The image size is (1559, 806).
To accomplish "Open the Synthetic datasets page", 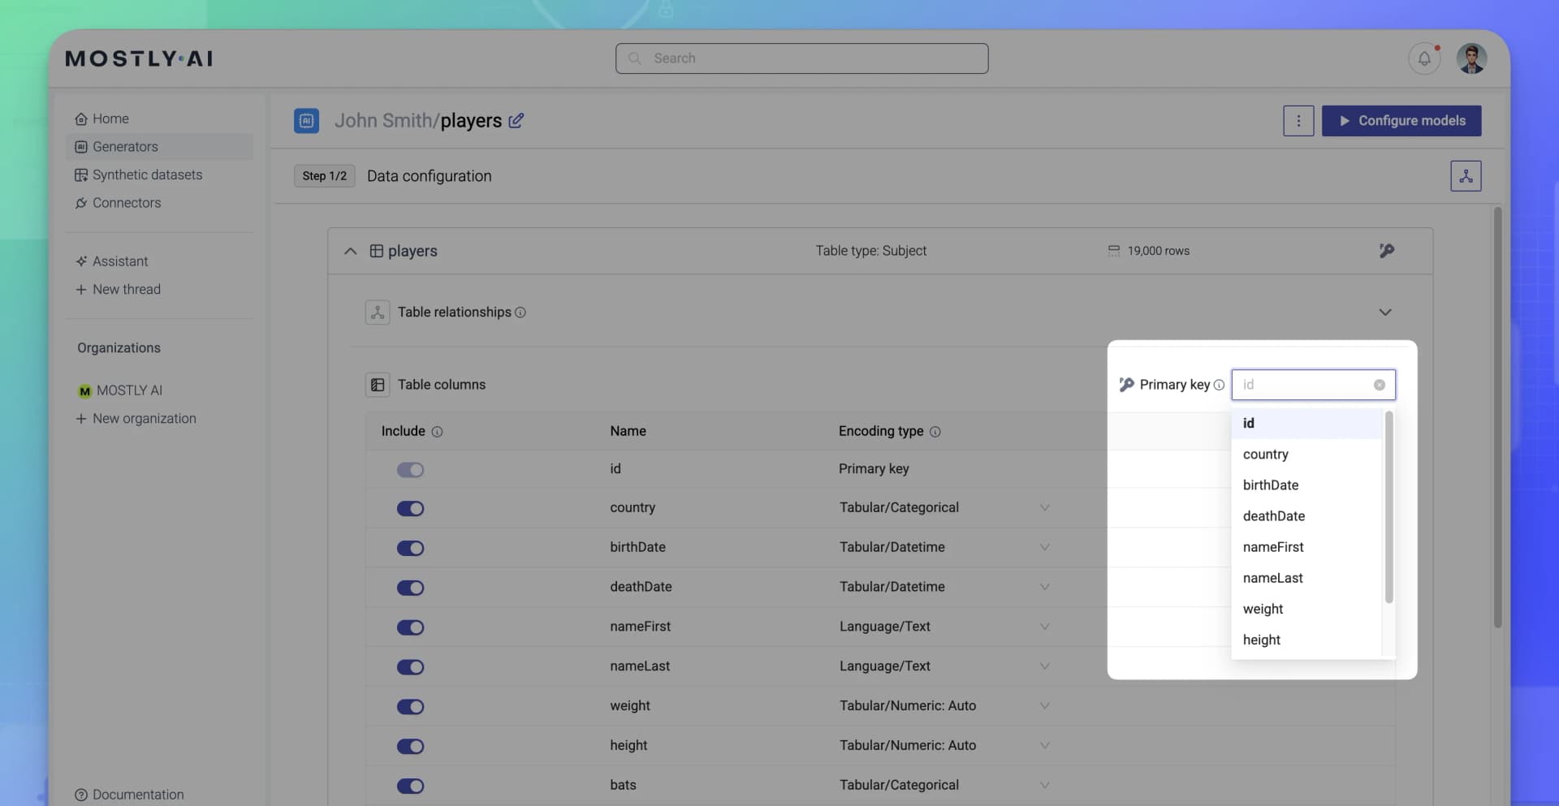I will pyautogui.click(x=147, y=175).
